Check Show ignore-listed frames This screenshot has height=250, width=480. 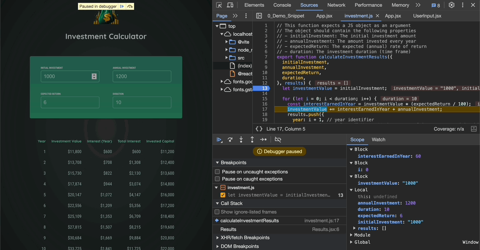coord(217,212)
